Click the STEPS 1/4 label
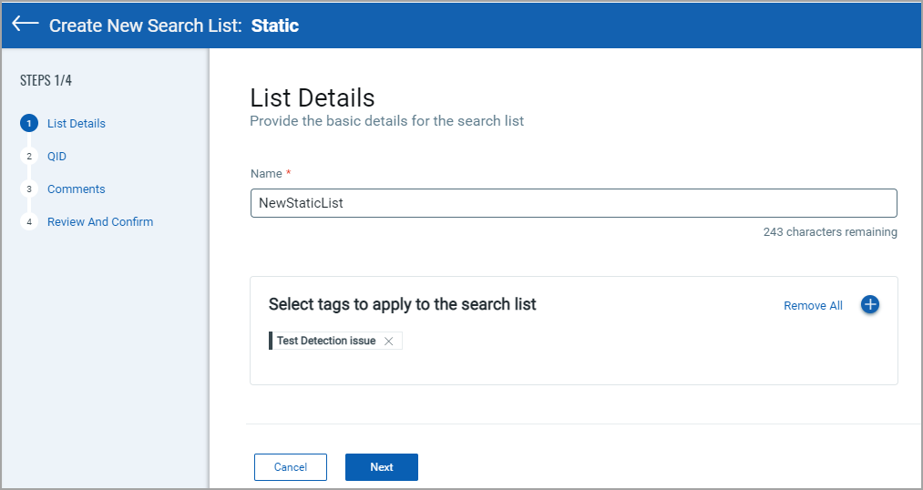 coord(46,80)
